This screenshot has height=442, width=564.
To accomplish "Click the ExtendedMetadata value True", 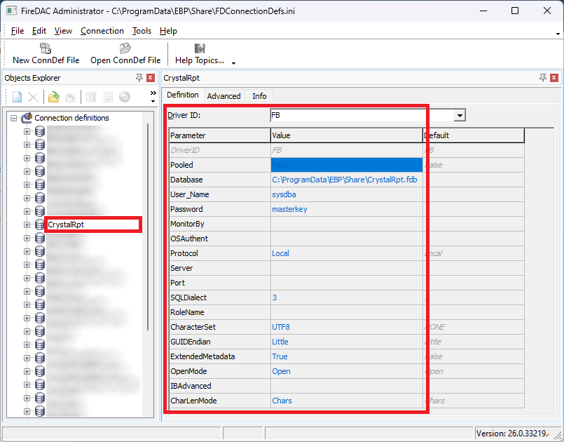I will pos(347,357).
